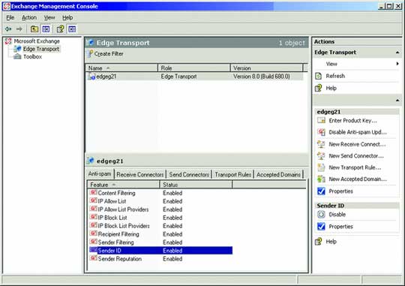
Task: Select the IP Allow List Providers feature
Action: [x=123, y=209]
